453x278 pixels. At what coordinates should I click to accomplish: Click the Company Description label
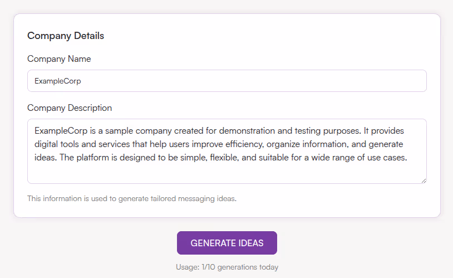(70, 108)
